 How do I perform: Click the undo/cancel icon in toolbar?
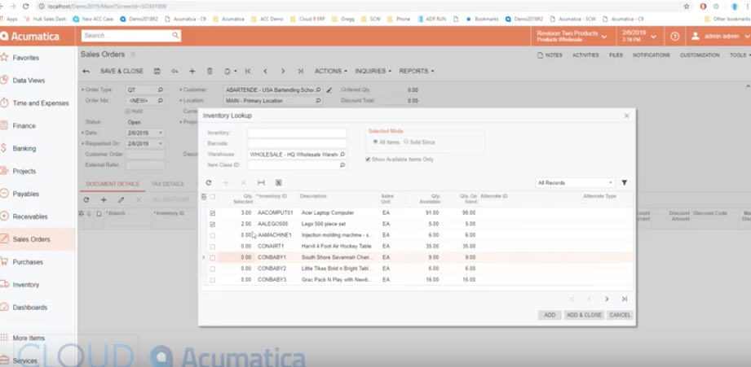[174, 71]
